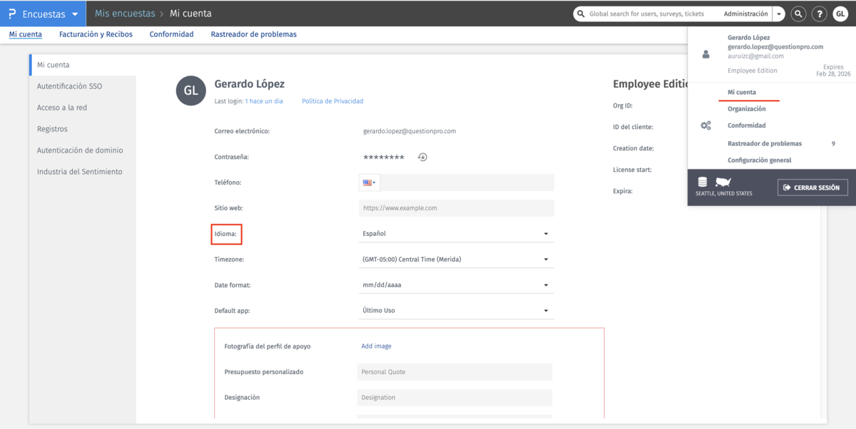856x429 pixels.
Task: Expand the Date format dropdown
Action: (x=457, y=285)
